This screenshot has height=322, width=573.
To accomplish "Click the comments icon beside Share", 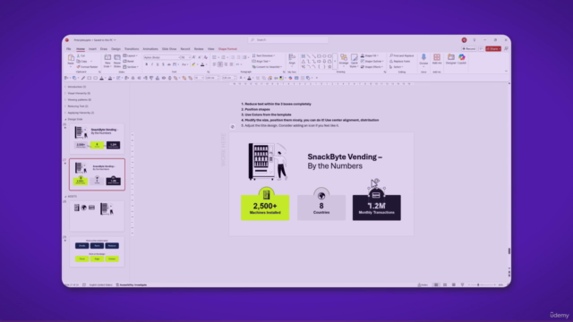I will pos(481,48).
